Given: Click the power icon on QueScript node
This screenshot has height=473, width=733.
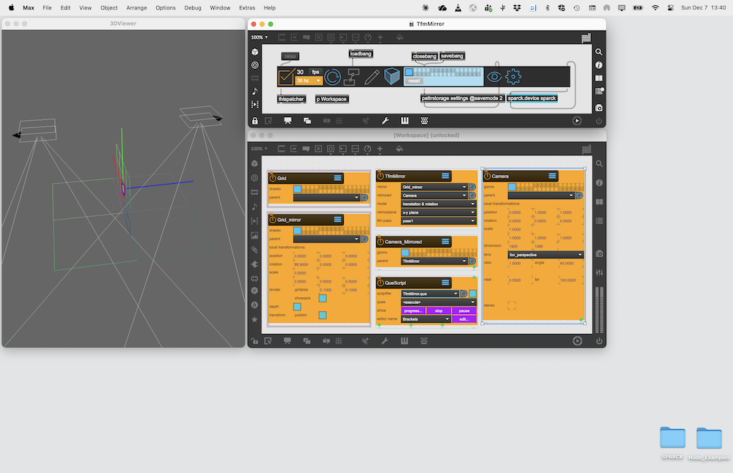Looking at the screenshot, I should 380,283.
